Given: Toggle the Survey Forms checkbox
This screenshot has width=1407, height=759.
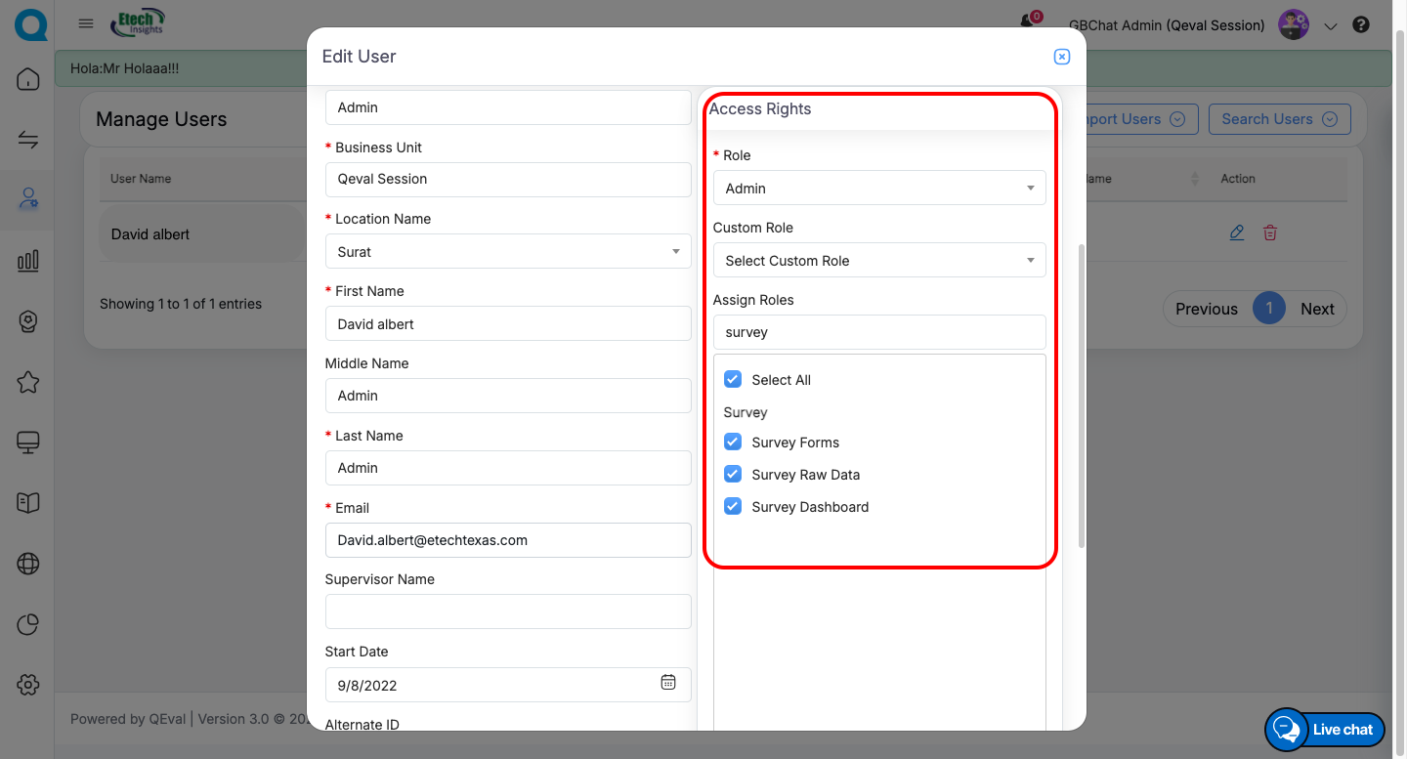Looking at the screenshot, I should coord(733,442).
